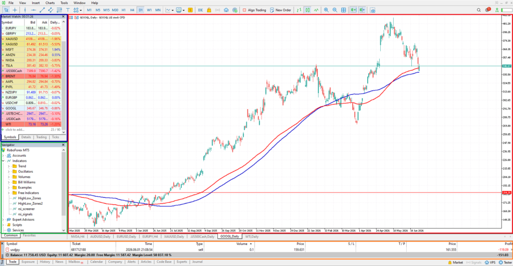Open the Calendar tab in Toolbox
Image resolution: width=513 pixels, height=266 pixels.
coord(97,262)
